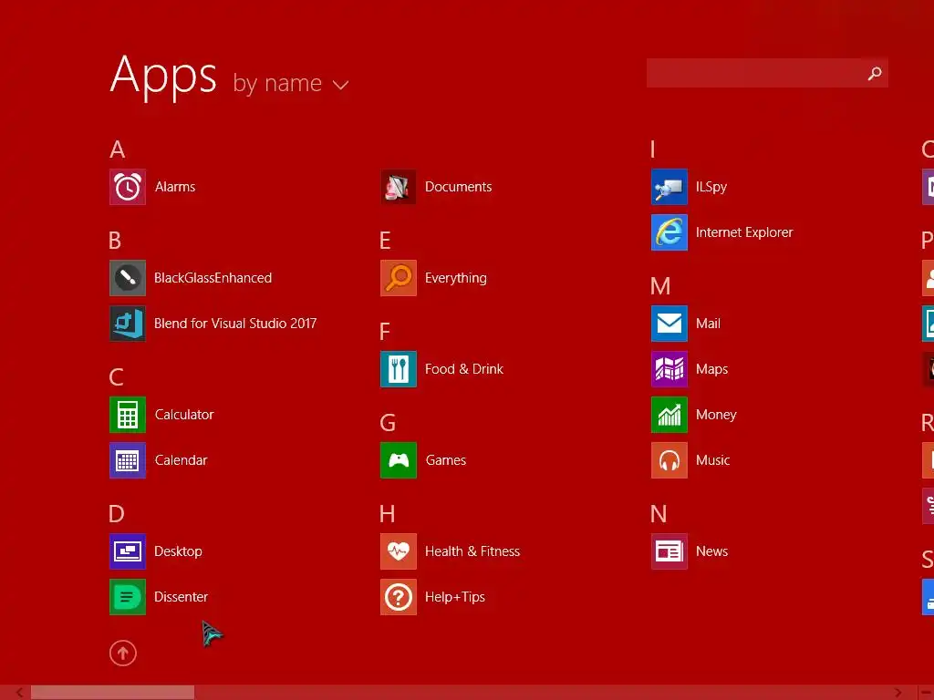Image resolution: width=934 pixels, height=700 pixels.
Task: Open the Money app icon
Action: pos(669,415)
